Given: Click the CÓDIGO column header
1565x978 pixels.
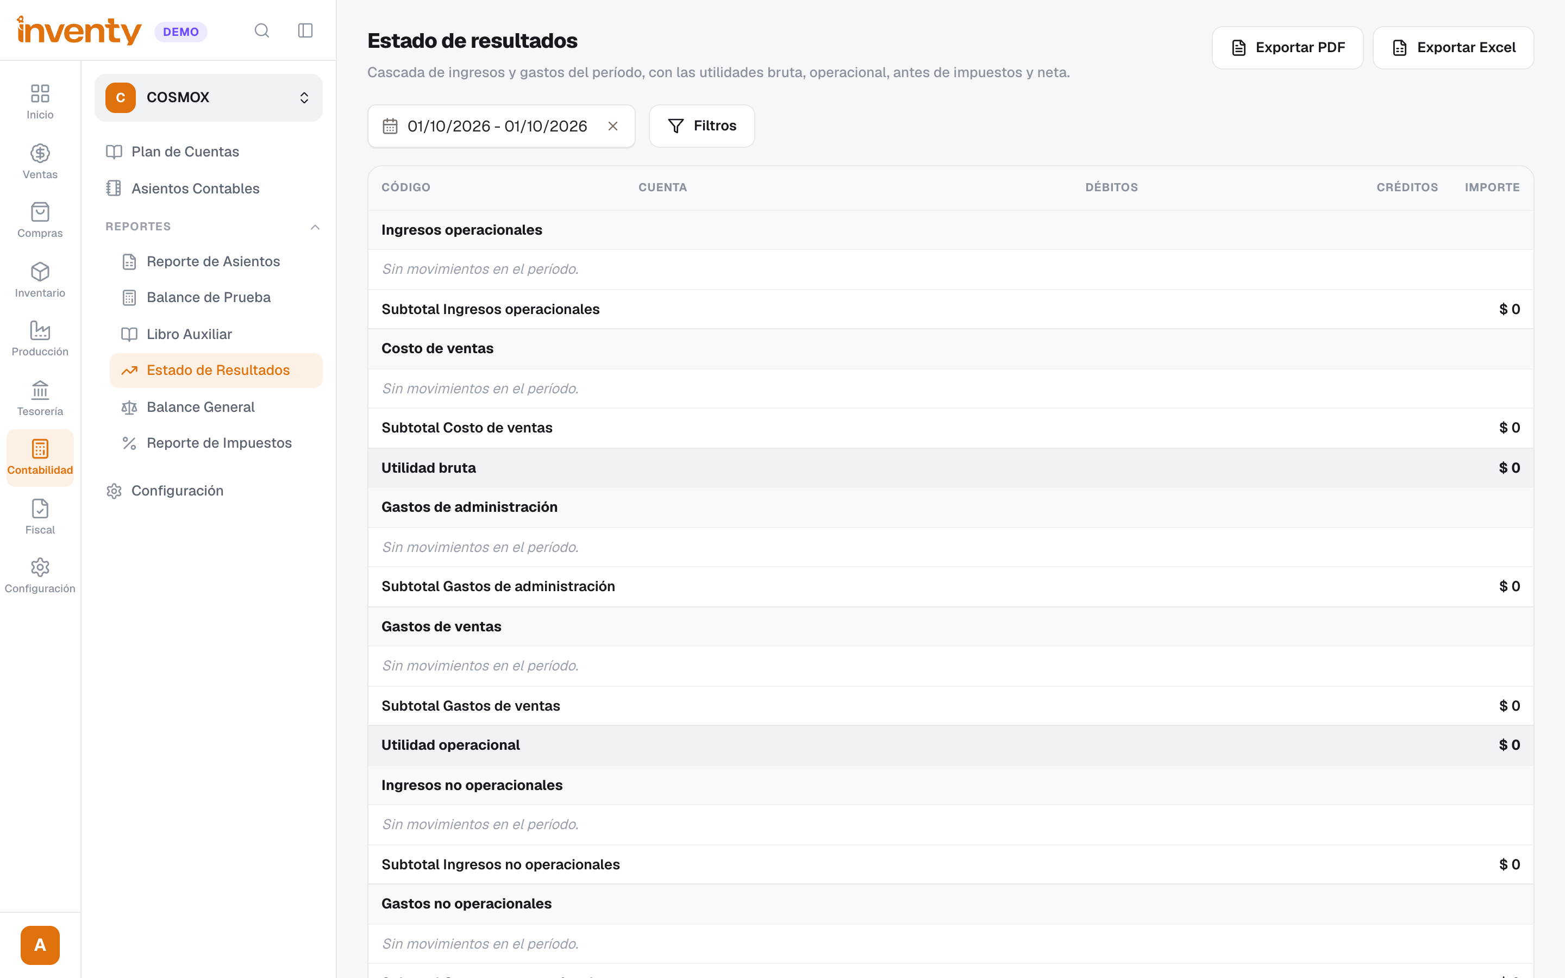Looking at the screenshot, I should (x=405, y=187).
